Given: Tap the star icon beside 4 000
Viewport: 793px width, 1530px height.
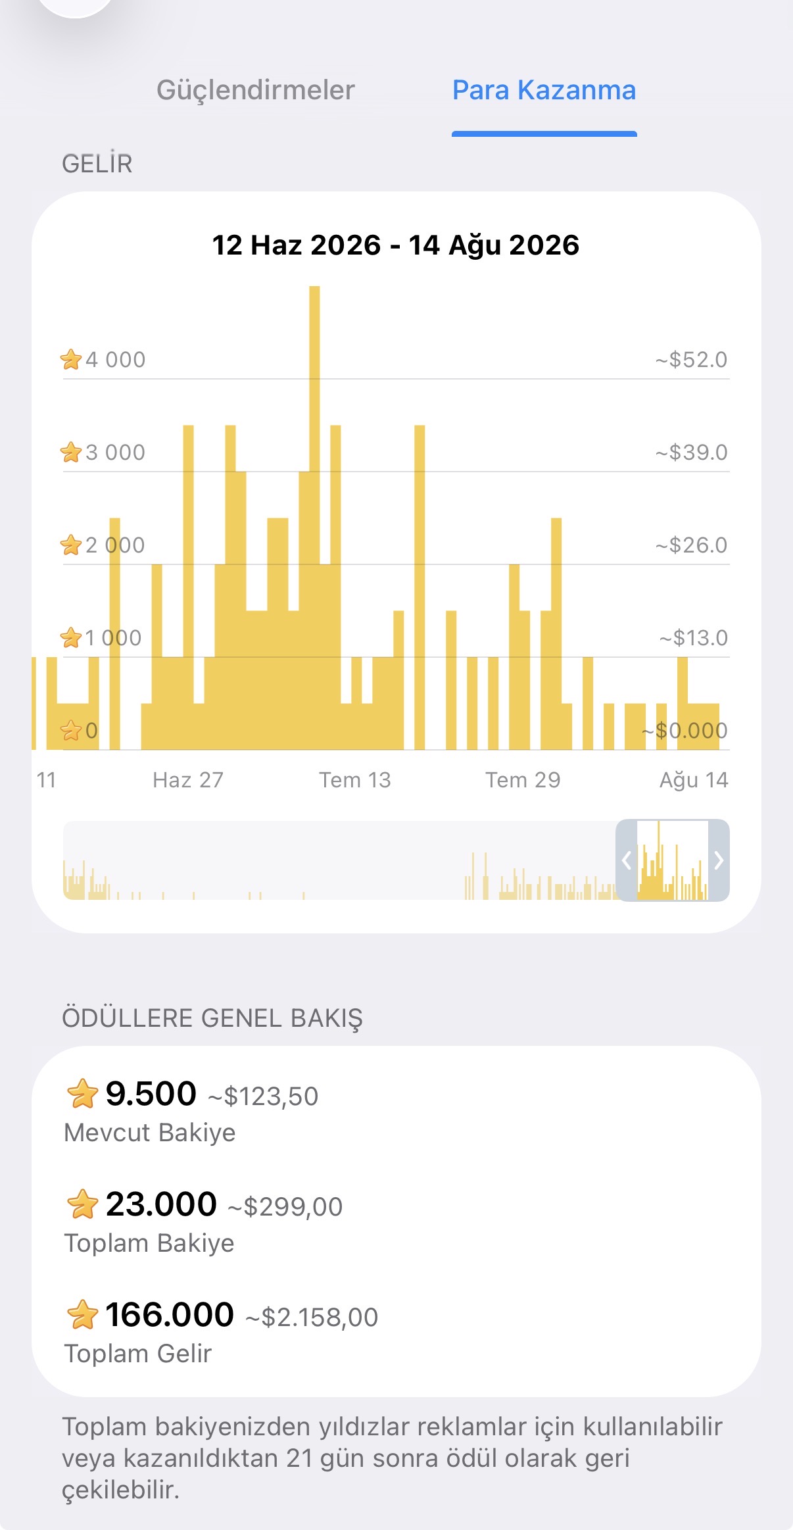Looking at the screenshot, I should (x=71, y=360).
